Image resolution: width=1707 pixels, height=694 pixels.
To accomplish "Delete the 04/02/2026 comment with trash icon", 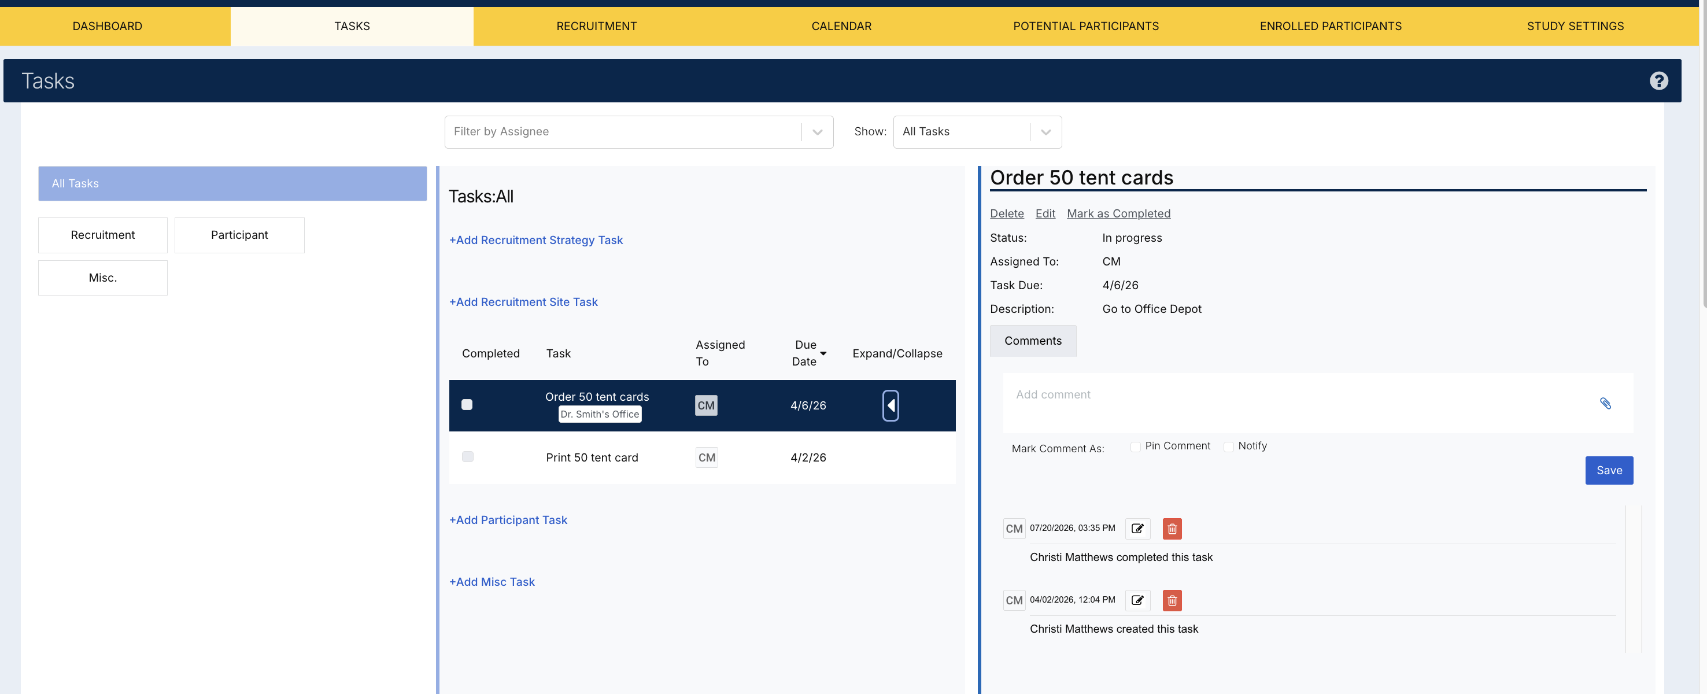I will [x=1172, y=600].
